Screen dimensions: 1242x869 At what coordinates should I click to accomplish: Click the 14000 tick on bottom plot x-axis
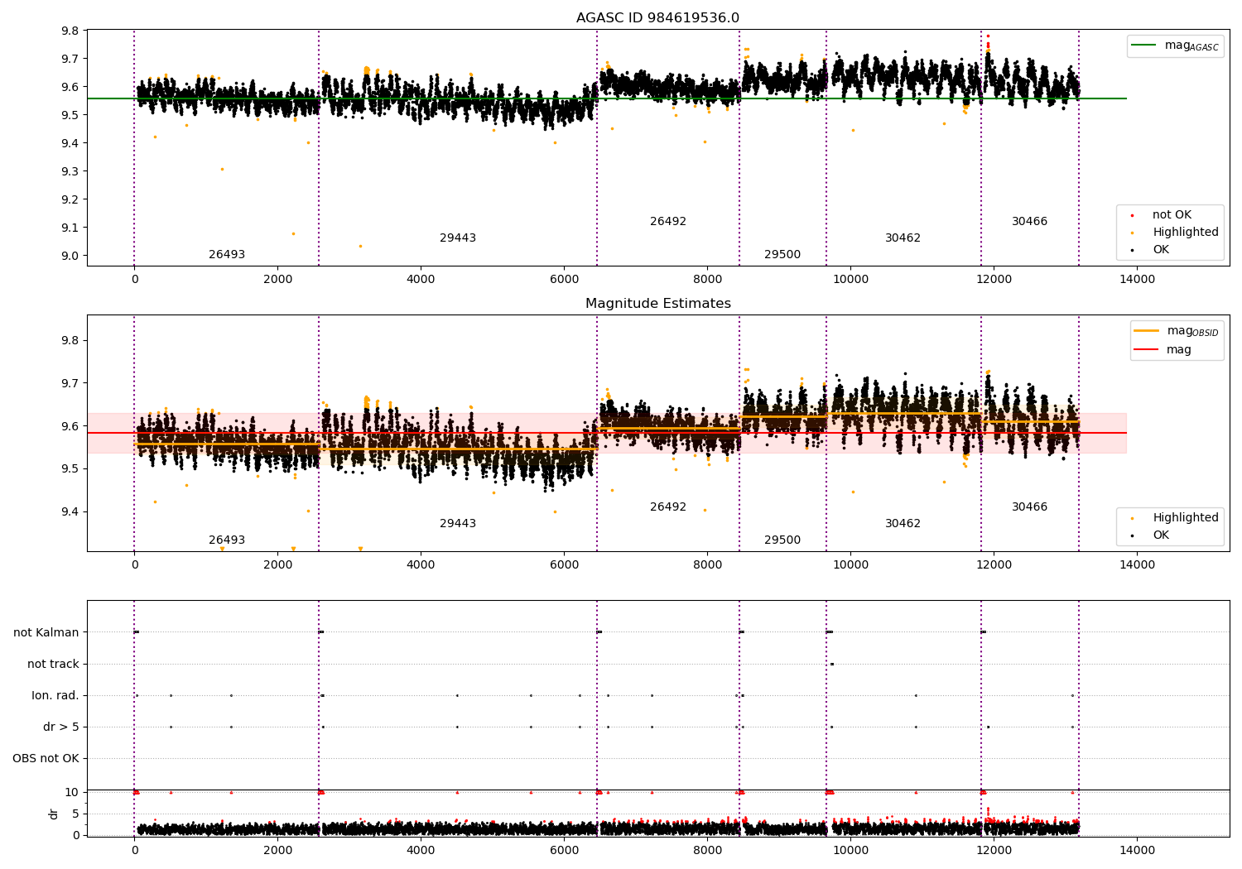pos(1137,850)
